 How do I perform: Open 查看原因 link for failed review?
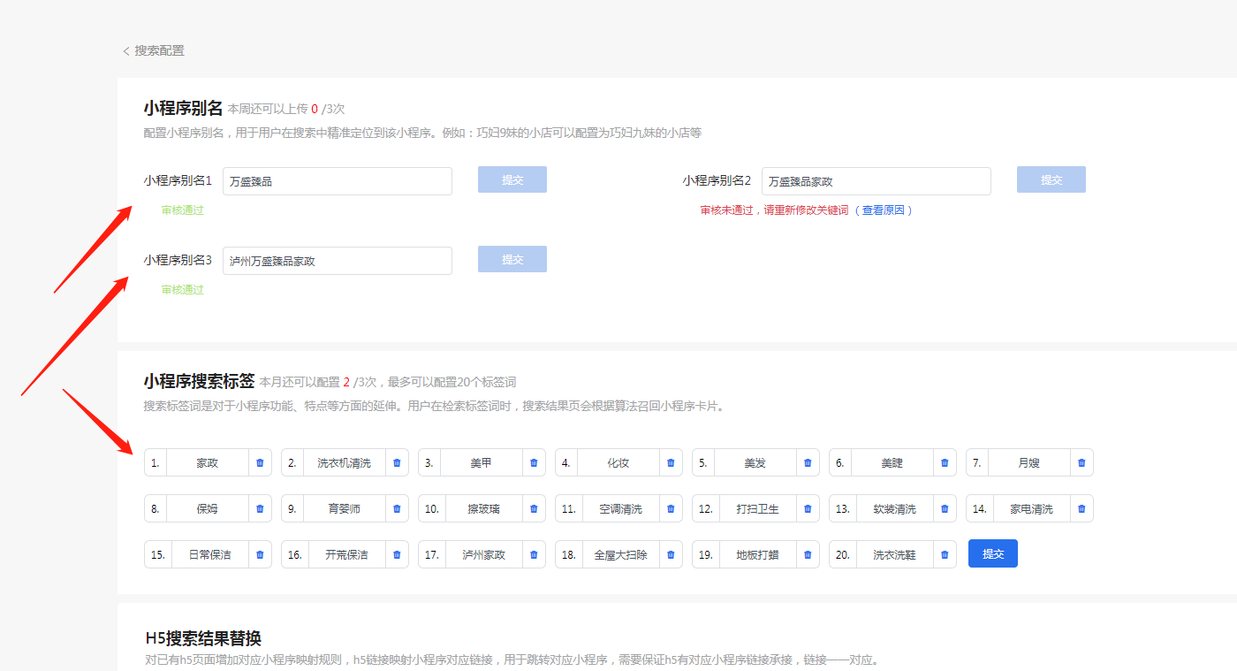click(x=884, y=210)
